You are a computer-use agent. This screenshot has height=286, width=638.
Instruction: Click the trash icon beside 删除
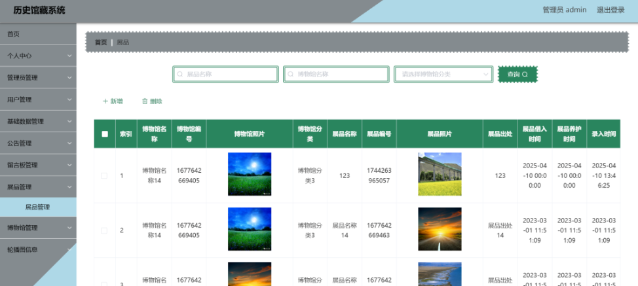click(145, 101)
